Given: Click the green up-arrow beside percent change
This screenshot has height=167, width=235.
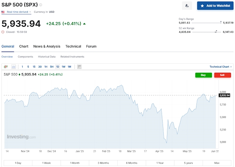Looking at the screenshot, I should 84,24.
